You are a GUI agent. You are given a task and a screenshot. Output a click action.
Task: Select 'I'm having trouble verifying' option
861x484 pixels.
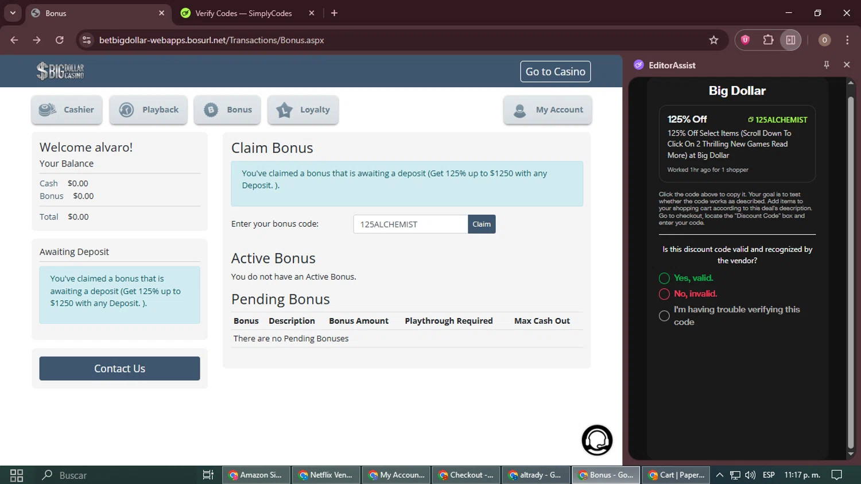coord(664,316)
